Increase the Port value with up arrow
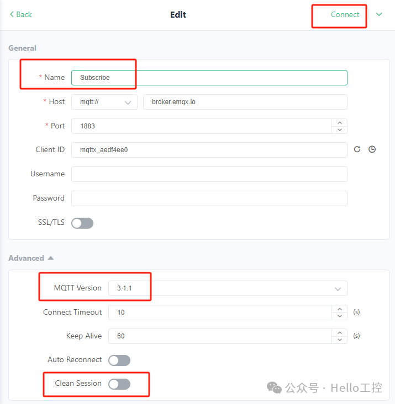 pyautogui.click(x=340, y=123)
